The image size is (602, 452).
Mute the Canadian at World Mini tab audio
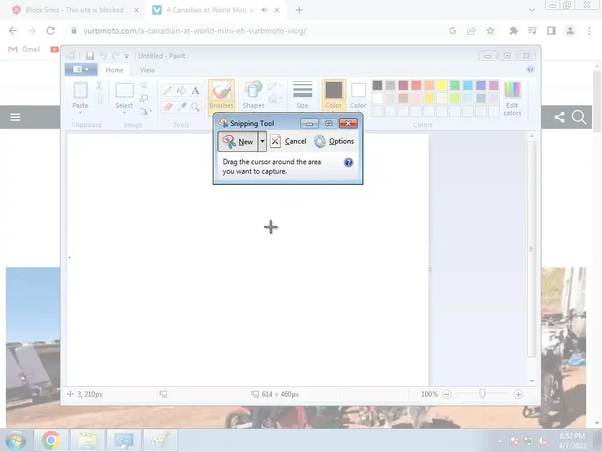[x=264, y=10]
